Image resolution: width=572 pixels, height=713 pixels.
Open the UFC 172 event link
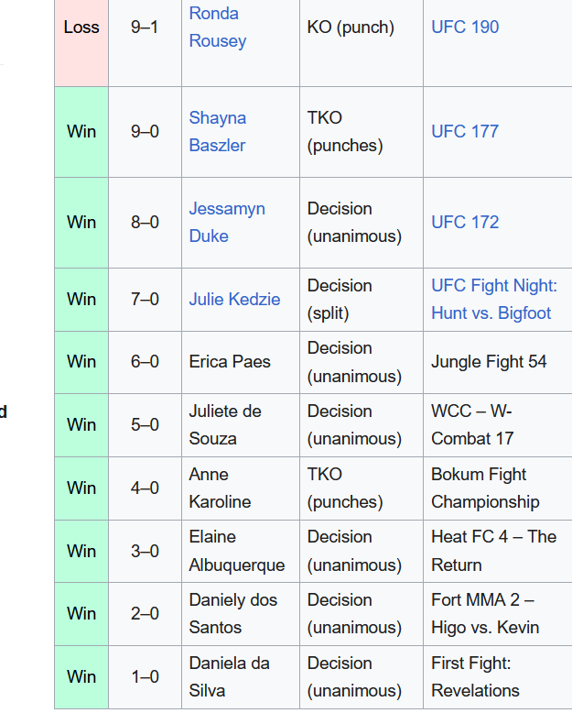click(x=465, y=223)
